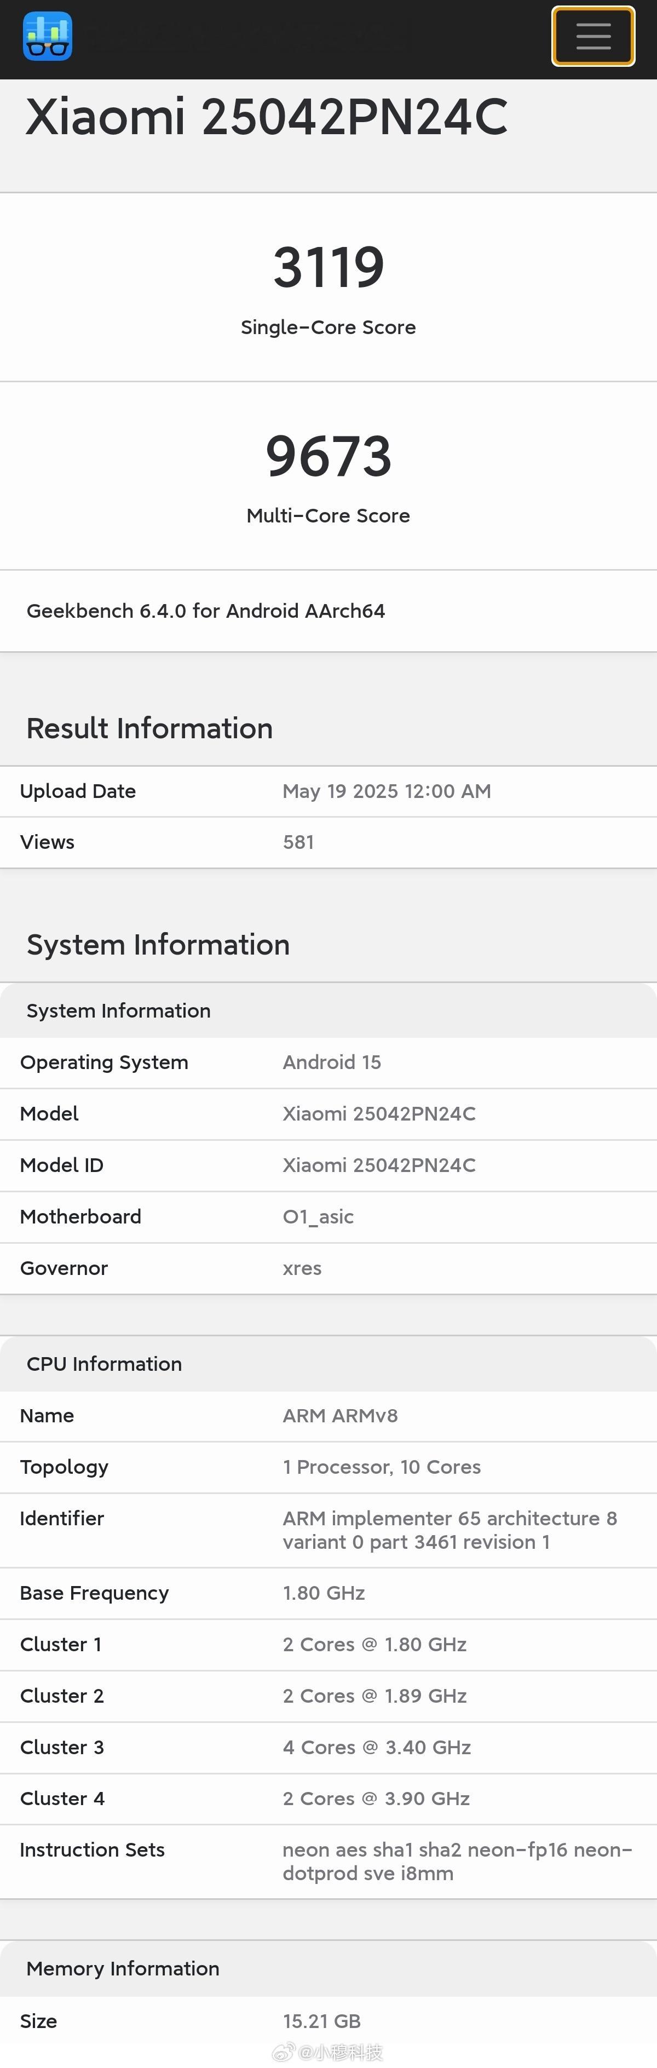Select the CPU name ARM ARMv8
The width and height of the screenshot is (657, 2068).
click(x=340, y=1415)
